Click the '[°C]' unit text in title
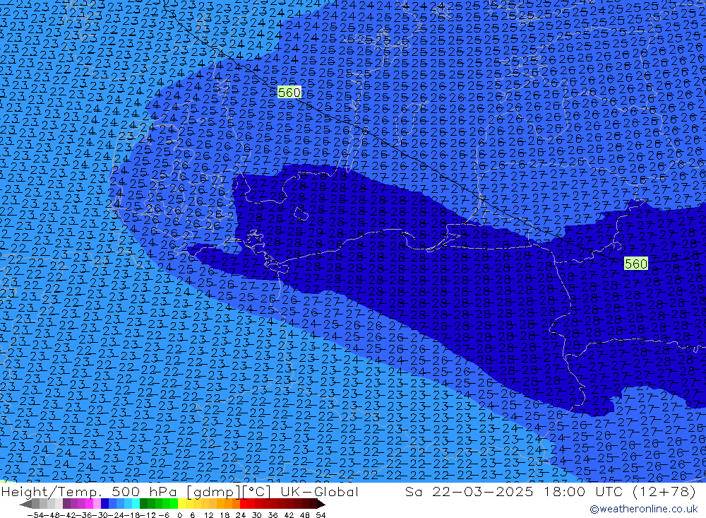 pos(257,493)
